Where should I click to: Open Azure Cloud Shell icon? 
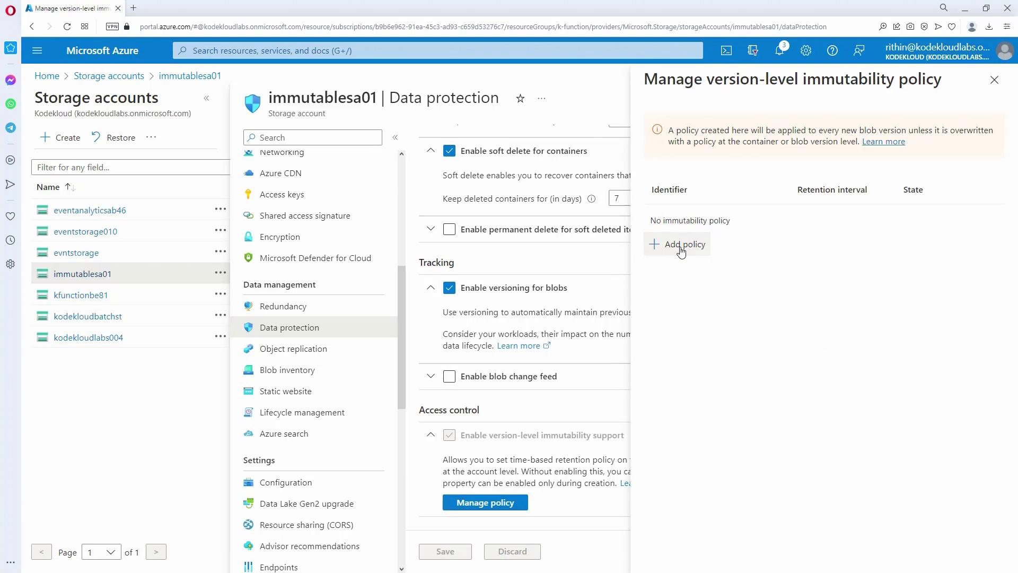tap(726, 50)
